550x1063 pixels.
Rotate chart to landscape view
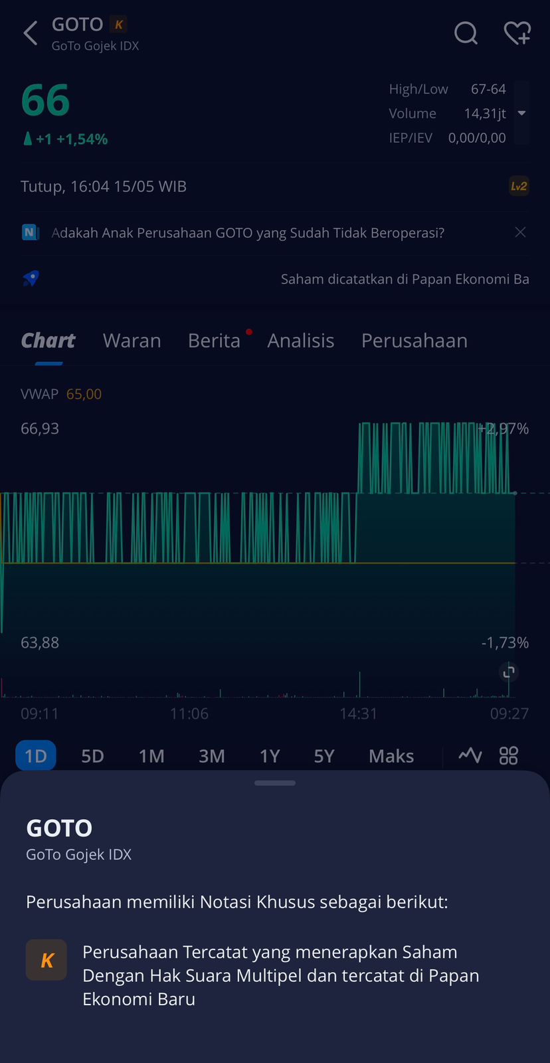pyautogui.click(x=509, y=672)
